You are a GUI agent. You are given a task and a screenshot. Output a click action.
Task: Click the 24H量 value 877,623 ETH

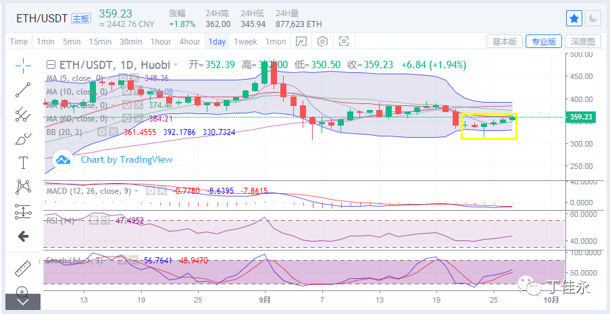[299, 24]
